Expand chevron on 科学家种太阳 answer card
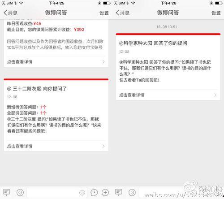224x199 pixels. click(x=215, y=95)
